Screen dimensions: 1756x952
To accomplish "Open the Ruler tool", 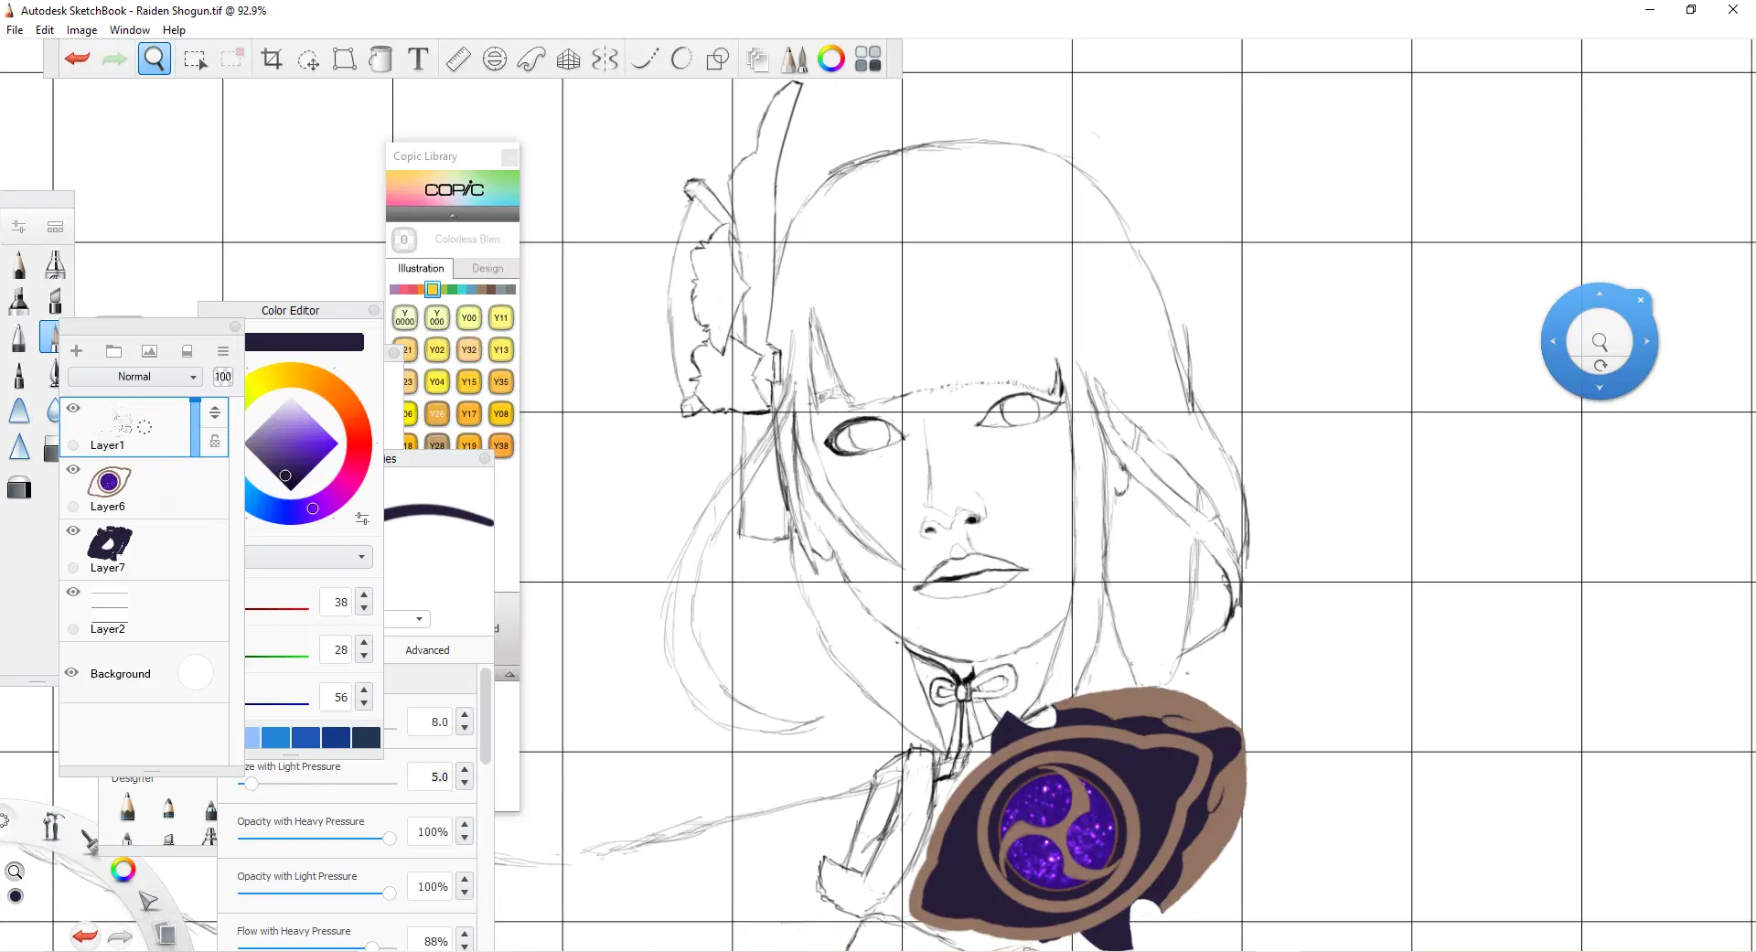I will pyautogui.click(x=457, y=59).
